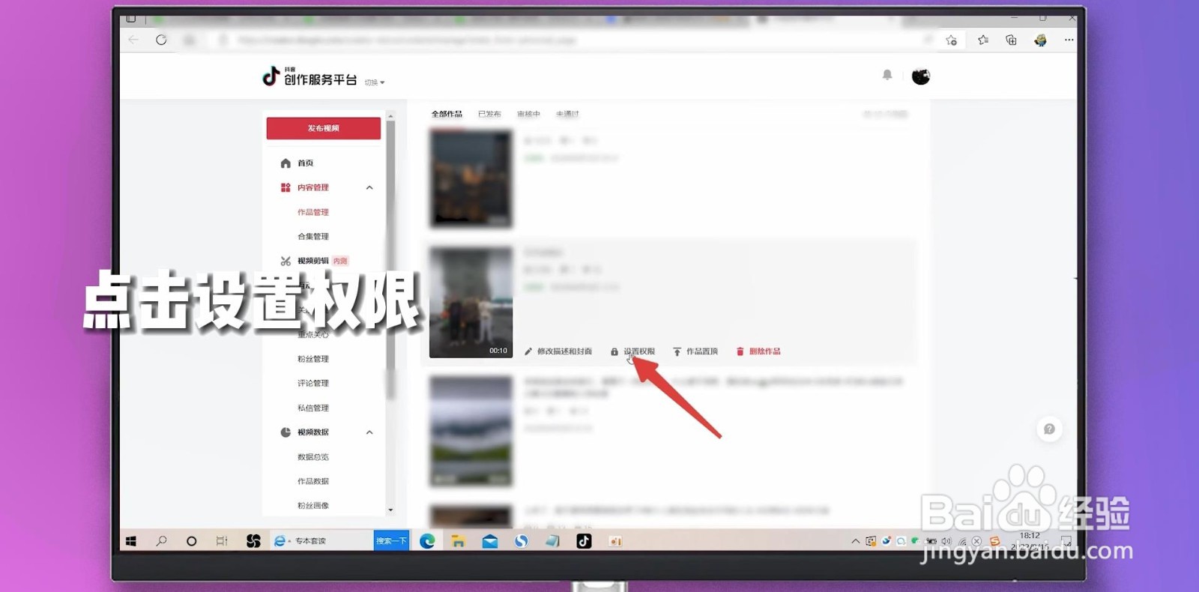This screenshot has height=592, width=1199.
Task: Click the lock icon beside 设置权限
Action: click(614, 351)
